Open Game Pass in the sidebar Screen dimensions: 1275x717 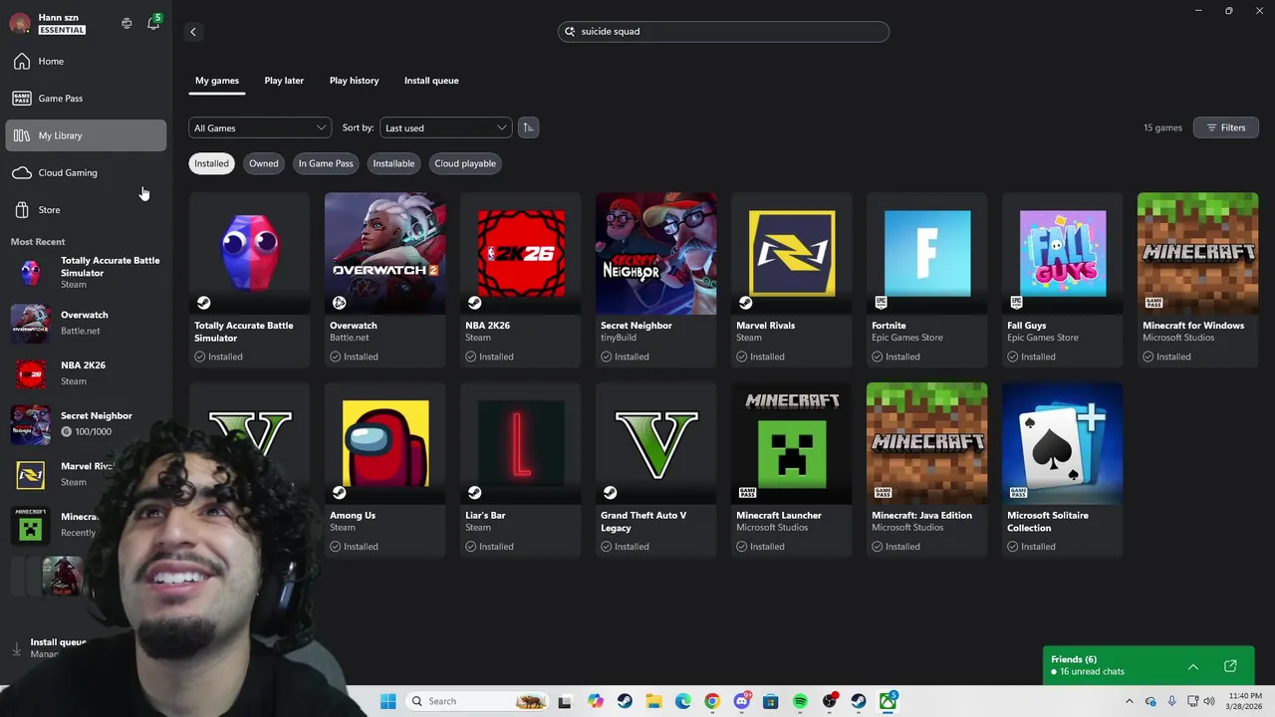click(86, 99)
